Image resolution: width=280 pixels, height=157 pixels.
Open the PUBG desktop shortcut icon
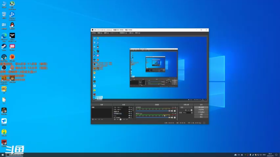point(4,78)
